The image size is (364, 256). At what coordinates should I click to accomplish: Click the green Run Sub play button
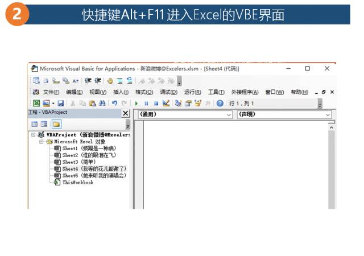click(x=136, y=104)
